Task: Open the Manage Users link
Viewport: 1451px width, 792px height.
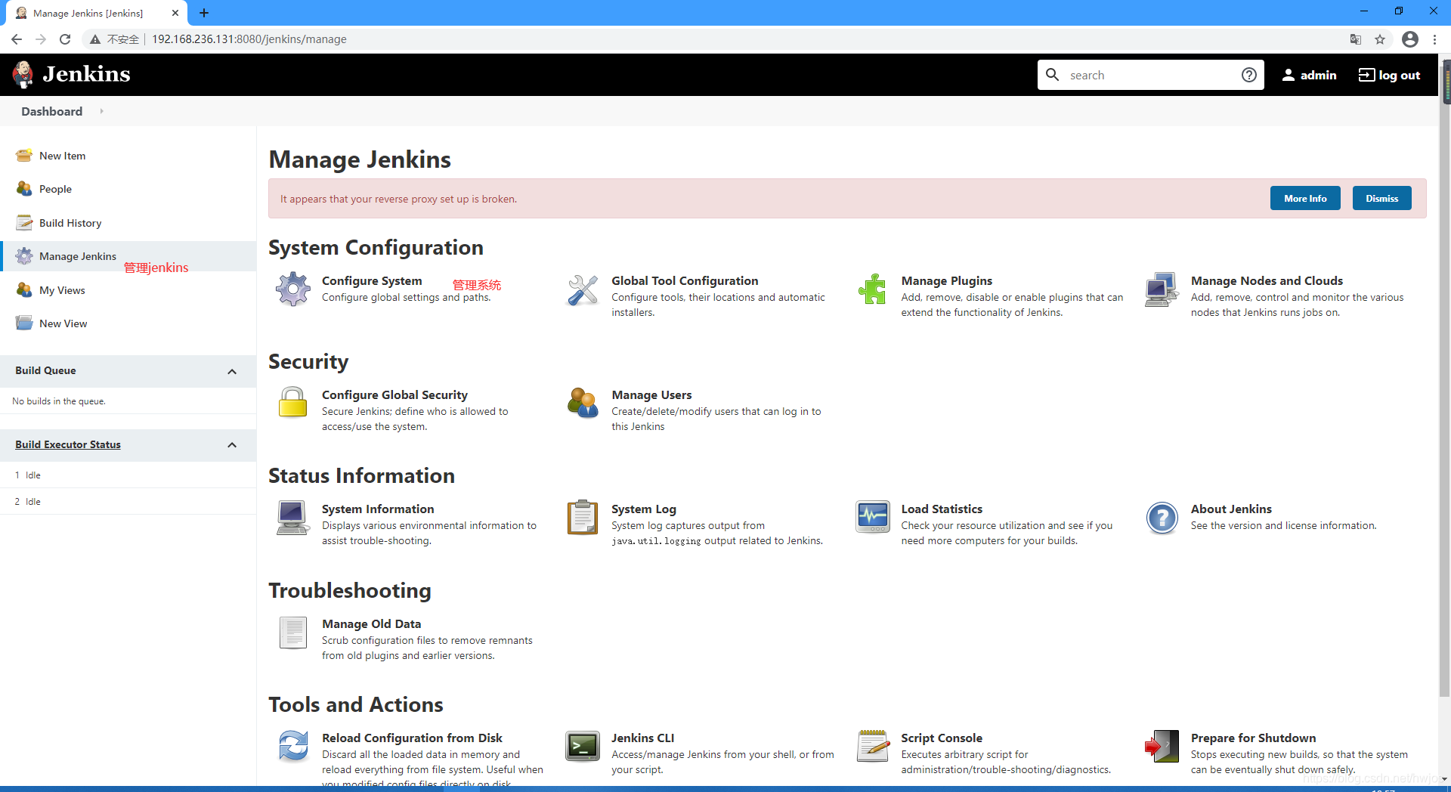Action: [x=651, y=394]
